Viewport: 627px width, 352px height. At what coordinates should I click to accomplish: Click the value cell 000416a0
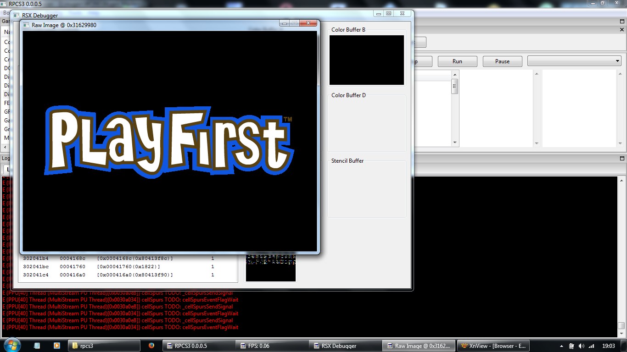coord(73,275)
